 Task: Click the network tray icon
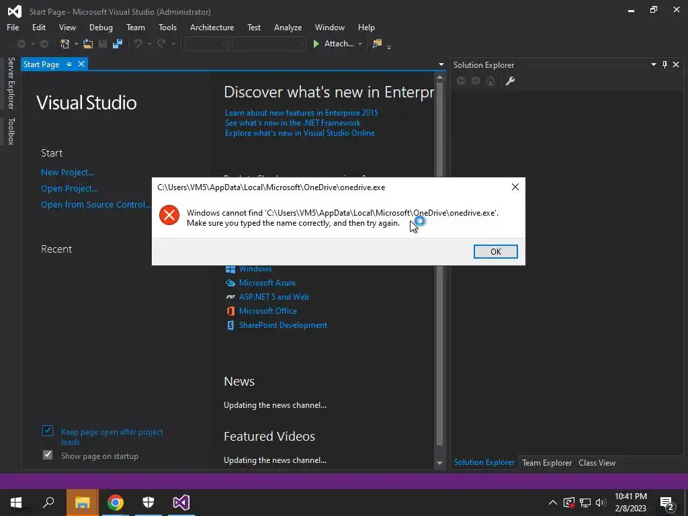click(x=585, y=503)
